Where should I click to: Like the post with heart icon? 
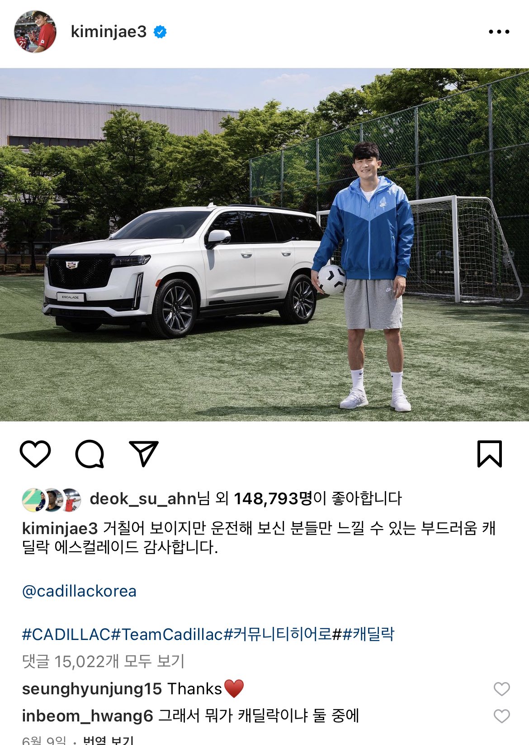click(x=35, y=454)
